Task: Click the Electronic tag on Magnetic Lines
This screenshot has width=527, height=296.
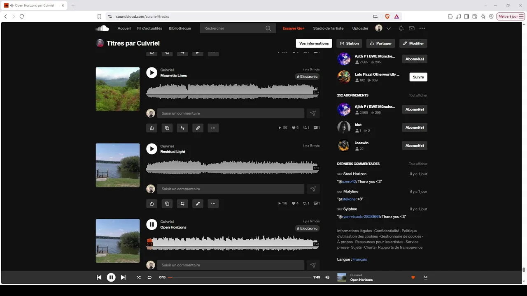Action: click(x=307, y=76)
